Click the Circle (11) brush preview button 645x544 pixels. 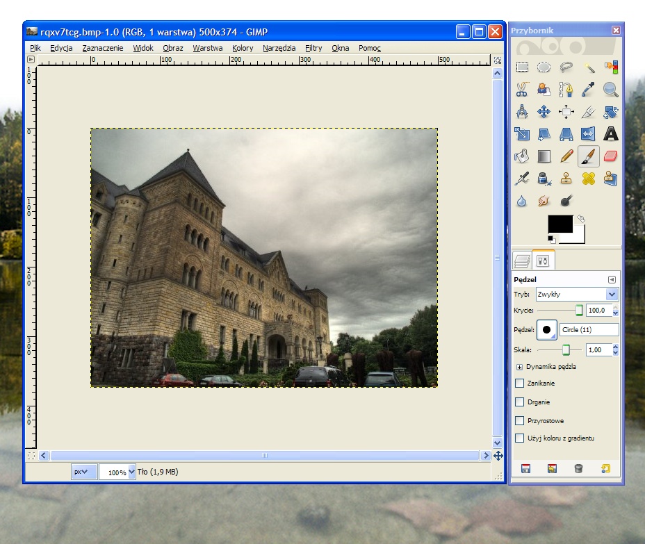coord(547,330)
